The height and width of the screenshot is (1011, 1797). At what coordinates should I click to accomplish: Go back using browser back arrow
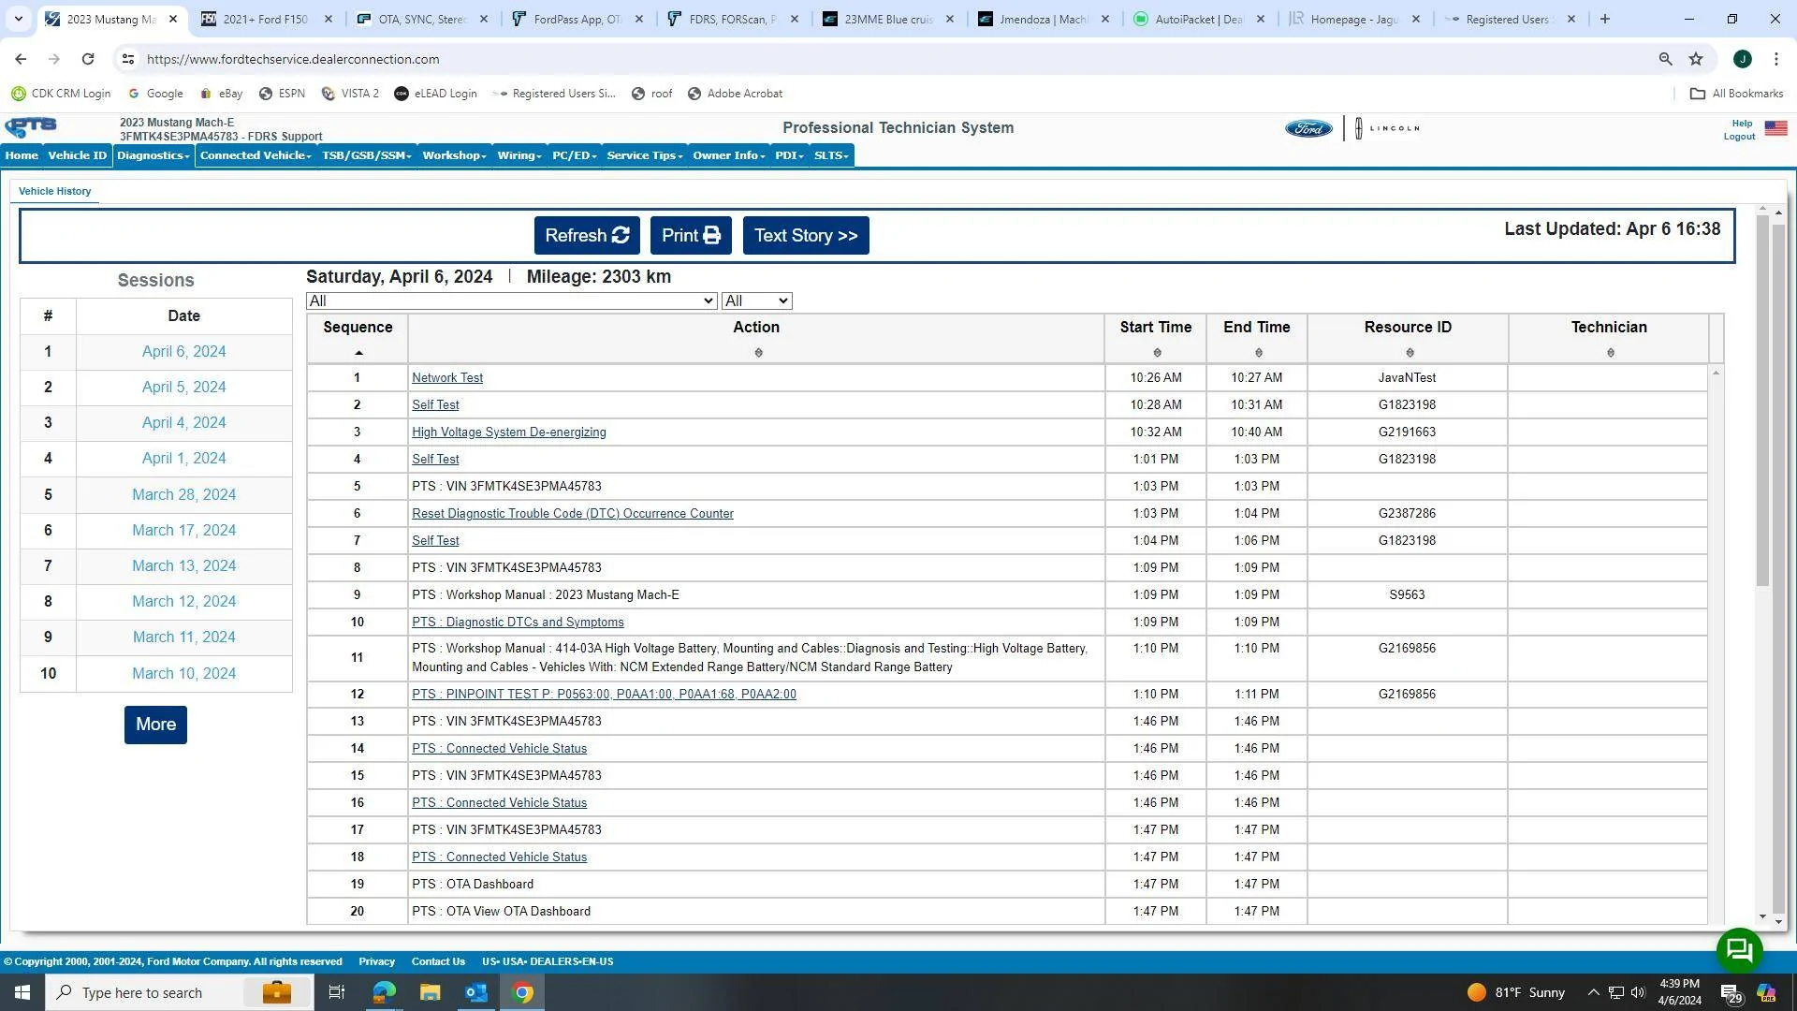[x=21, y=59]
